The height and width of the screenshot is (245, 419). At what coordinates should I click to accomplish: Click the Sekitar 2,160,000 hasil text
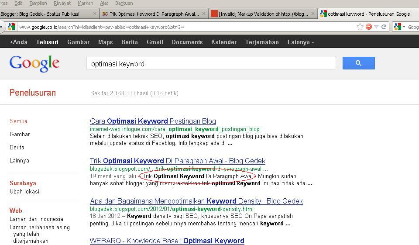[x=134, y=93]
